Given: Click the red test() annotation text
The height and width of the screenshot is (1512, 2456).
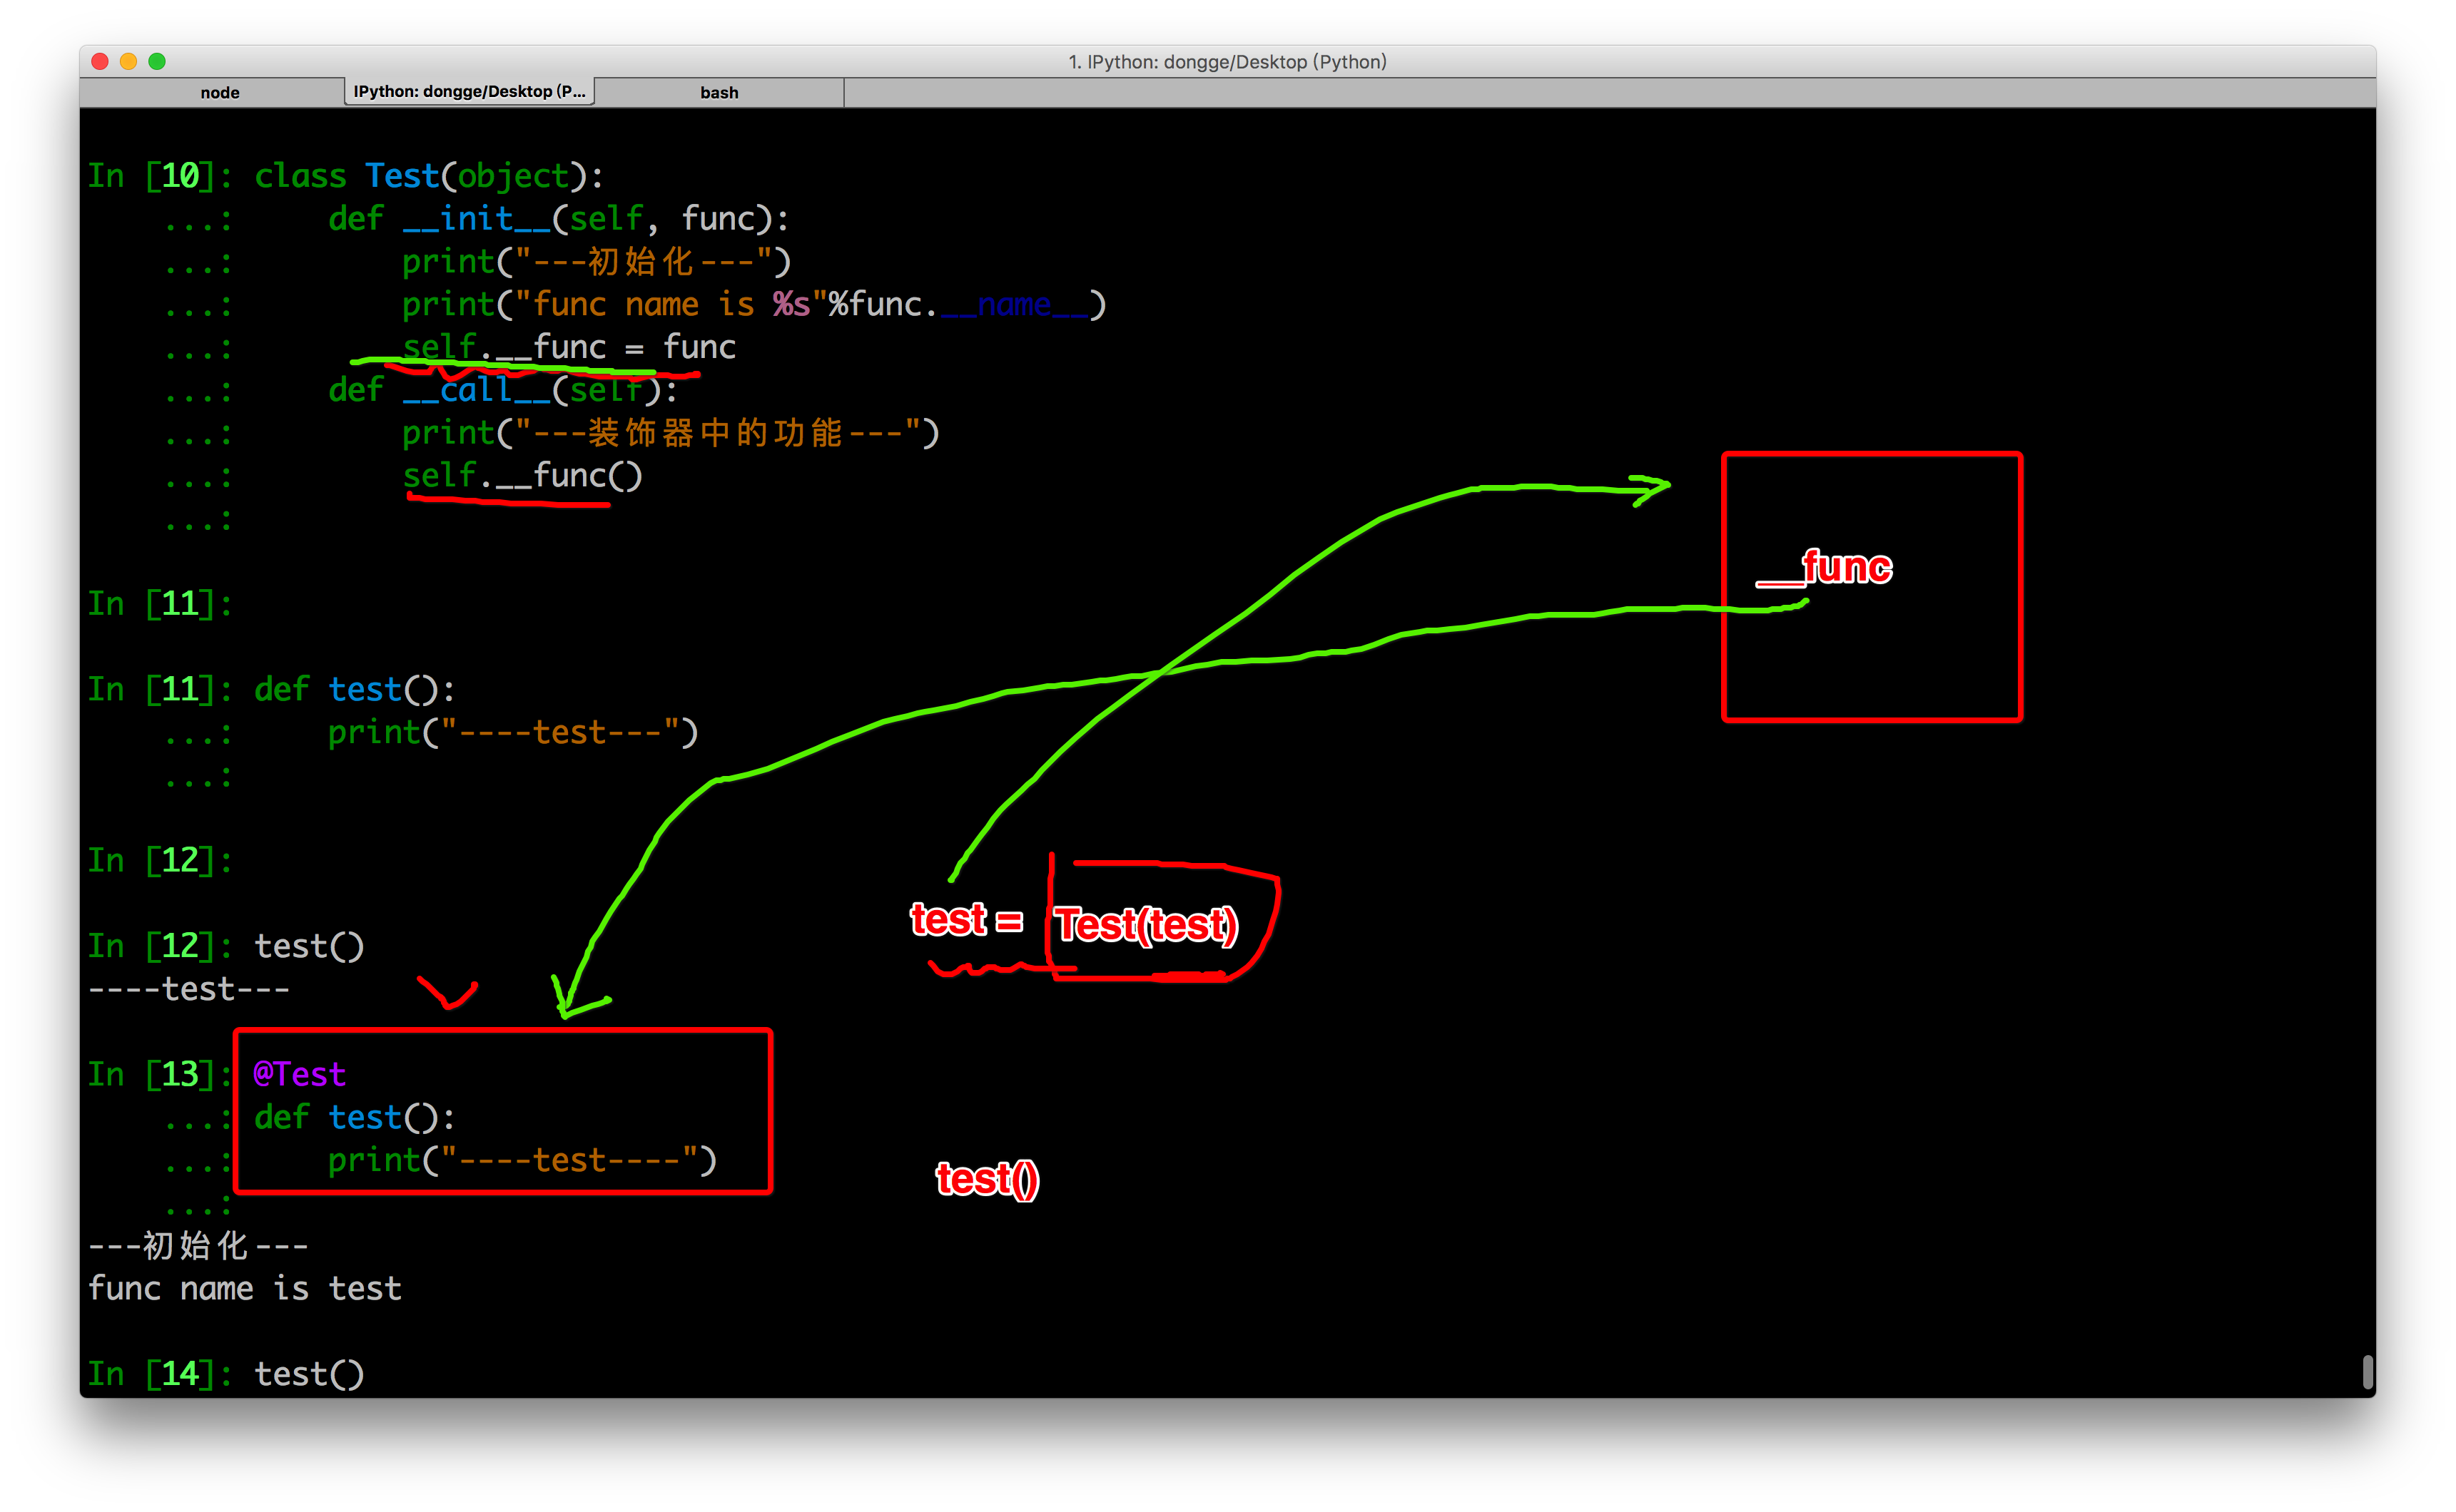Looking at the screenshot, I should 988,1179.
